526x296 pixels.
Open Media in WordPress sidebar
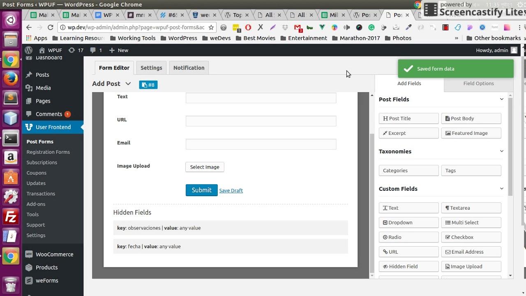pyautogui.click(x=43, y=88)
